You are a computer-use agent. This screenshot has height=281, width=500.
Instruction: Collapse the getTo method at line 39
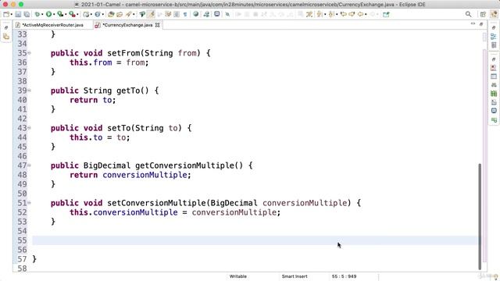pyautogui.click(x=30, y=91)
